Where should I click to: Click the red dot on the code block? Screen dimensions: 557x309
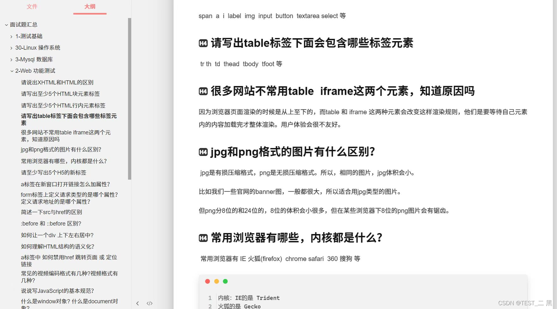(x=207, y=281)
